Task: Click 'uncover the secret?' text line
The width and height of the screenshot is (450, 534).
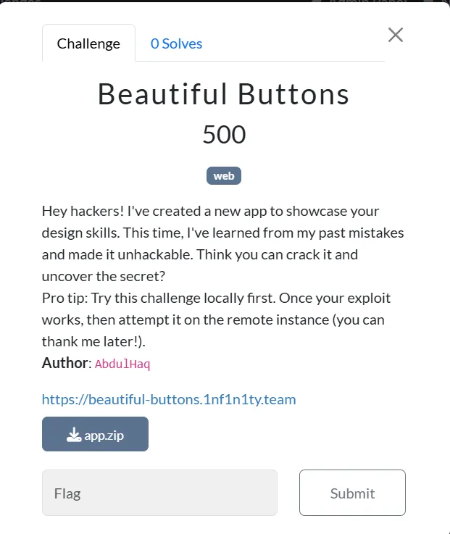Action: (103, 276)
